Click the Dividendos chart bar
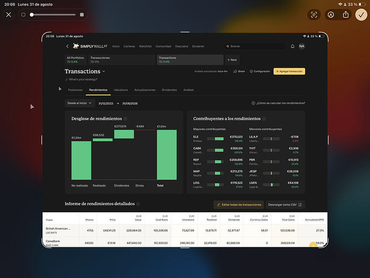 pyautogui.click(x=124, y=134)
